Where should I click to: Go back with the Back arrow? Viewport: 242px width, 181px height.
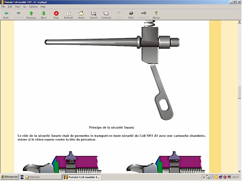[x=6, y=15]
